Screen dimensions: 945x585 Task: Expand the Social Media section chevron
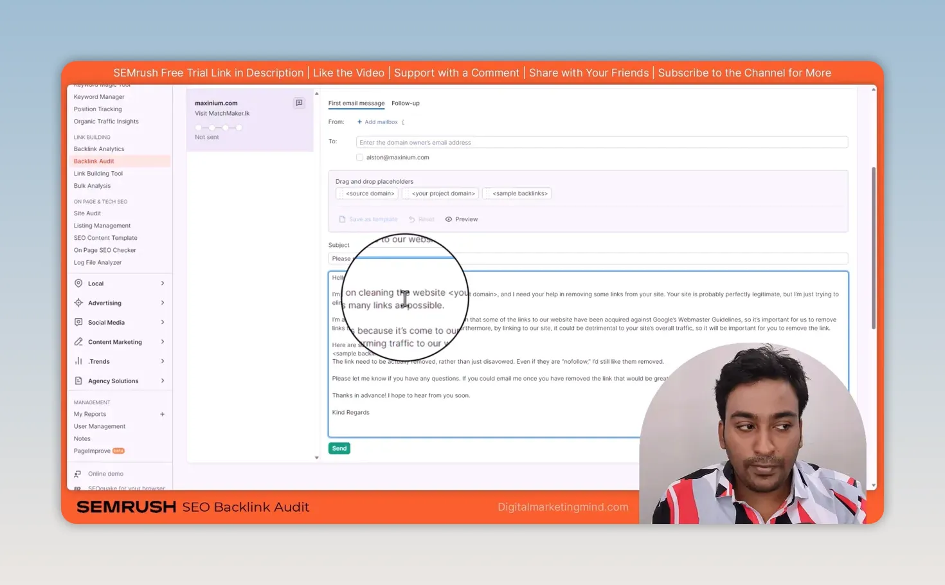click(x=162, y=322)
